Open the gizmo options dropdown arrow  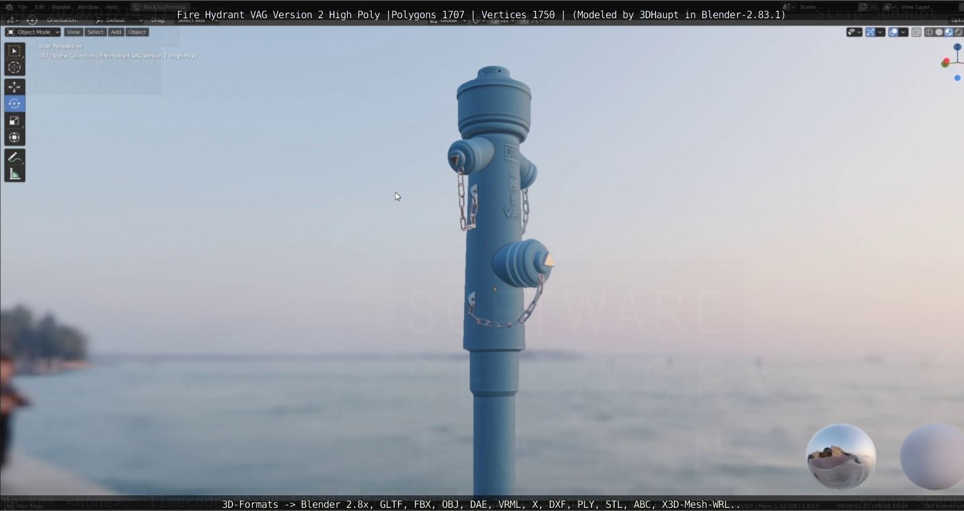[881, 32]
